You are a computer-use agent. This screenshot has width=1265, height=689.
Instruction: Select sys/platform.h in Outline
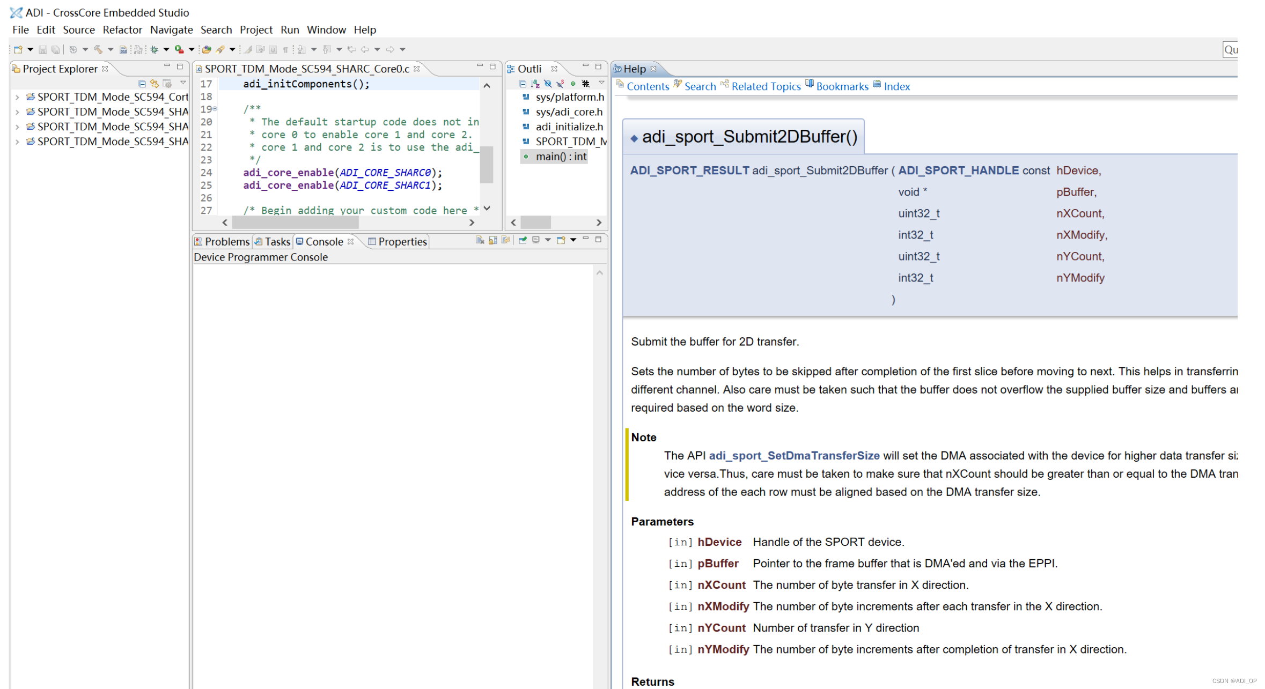coord(570,97)
